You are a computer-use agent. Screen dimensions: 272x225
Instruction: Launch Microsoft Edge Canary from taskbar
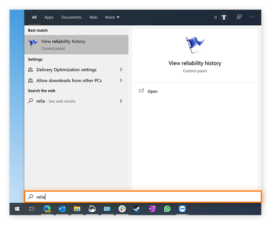click(x=47, y=209)
